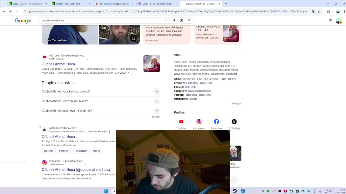346x194 pixels.
Task: Open the Photos app on taskbar
Action: pyautogui.click(x=242, y=191)
